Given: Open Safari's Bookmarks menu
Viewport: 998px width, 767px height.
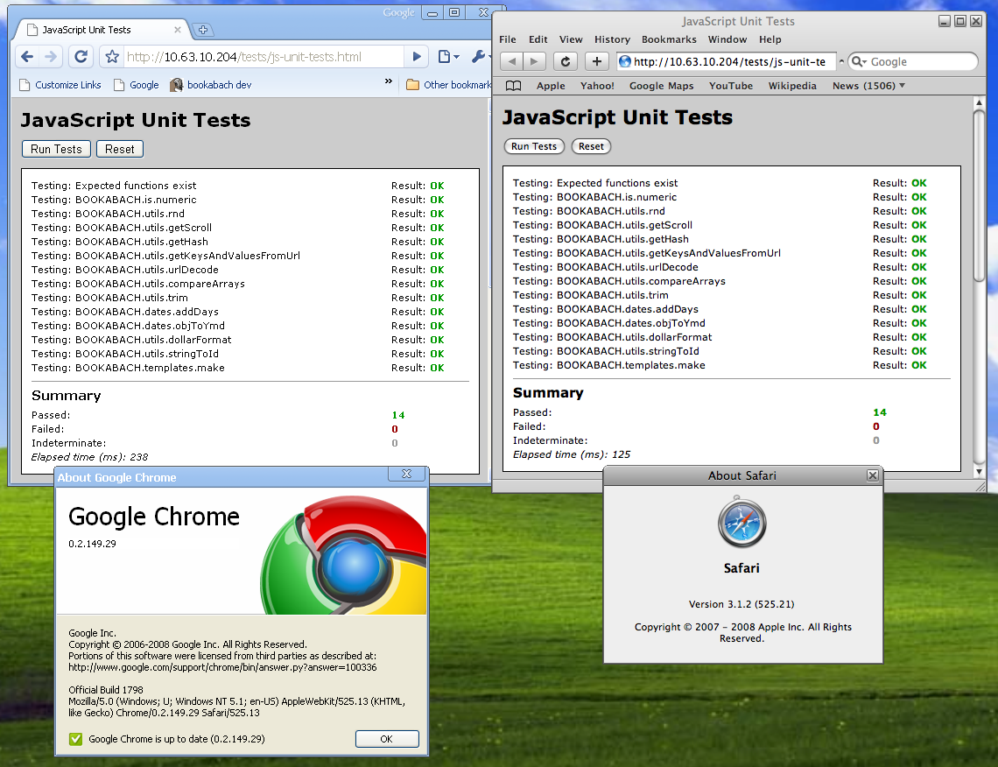Looking at the screenshot, I should 669,39.
